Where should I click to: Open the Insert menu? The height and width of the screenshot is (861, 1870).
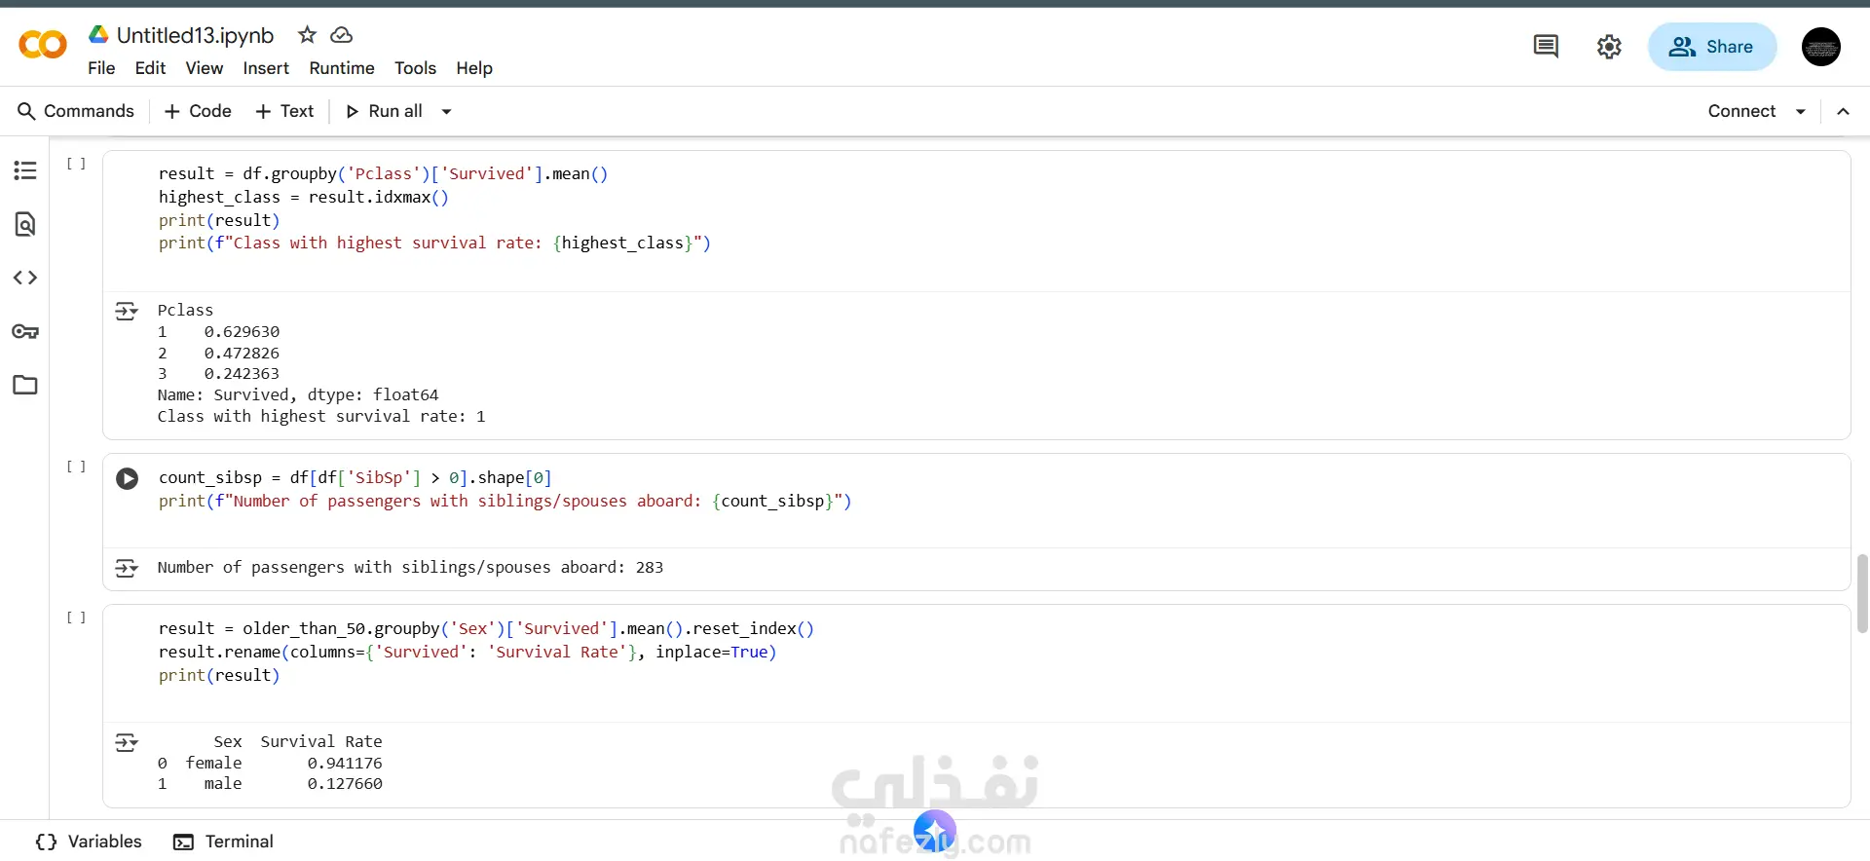click(x=266, y=68)
